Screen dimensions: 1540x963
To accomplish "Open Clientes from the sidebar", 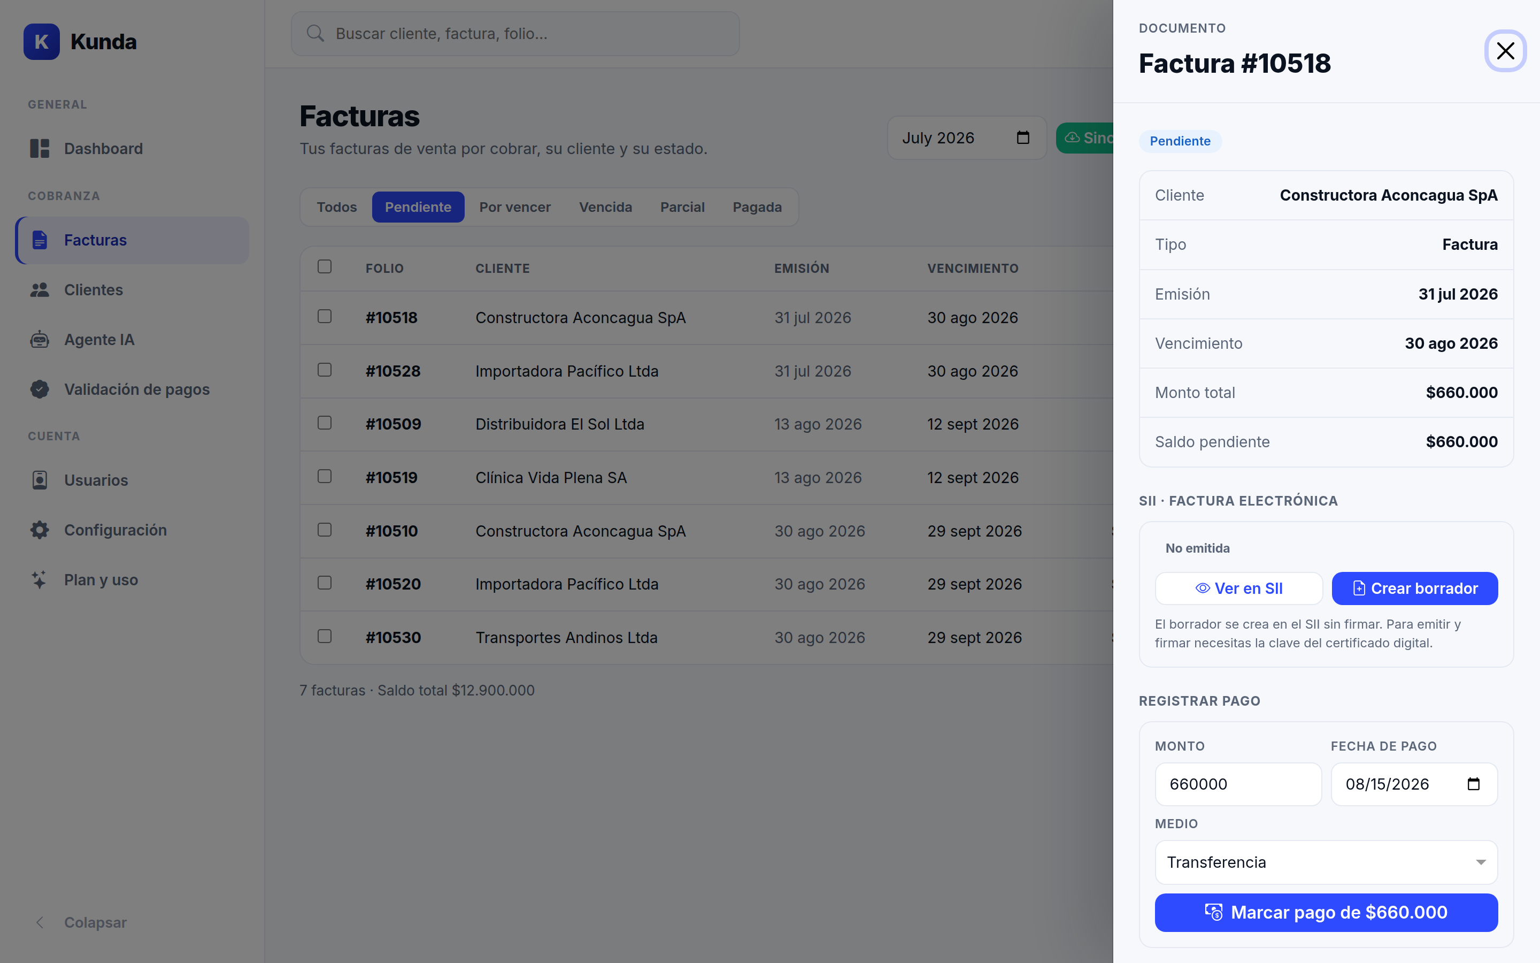I will [x=133, y=290].
